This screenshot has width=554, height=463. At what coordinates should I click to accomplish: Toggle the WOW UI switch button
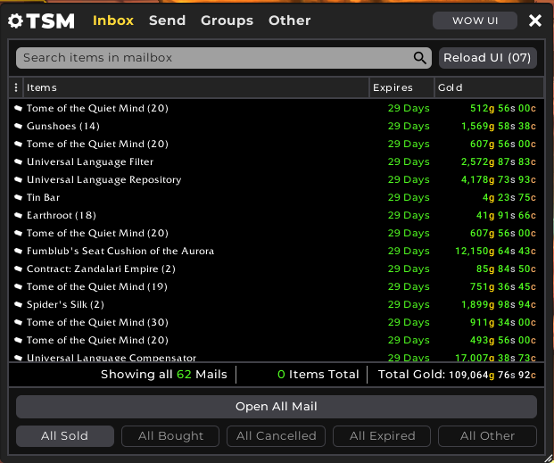point(474,21)
